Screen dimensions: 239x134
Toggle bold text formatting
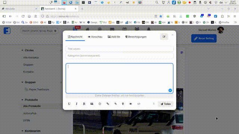coord(84,104)
